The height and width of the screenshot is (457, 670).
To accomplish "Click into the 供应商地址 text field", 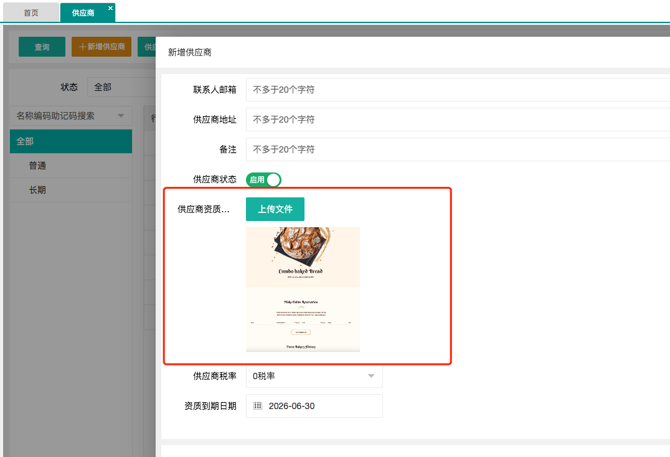I will [458, 120].
